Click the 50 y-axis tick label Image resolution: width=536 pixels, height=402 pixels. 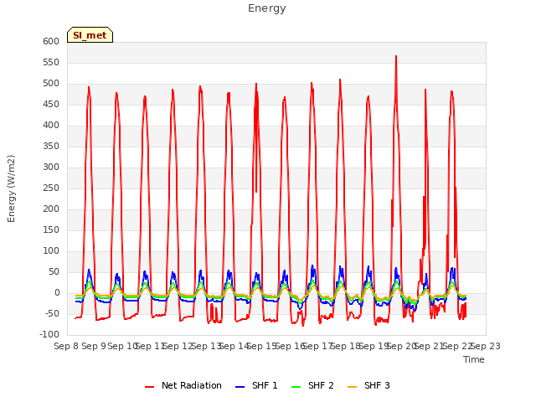pos(54,271)
